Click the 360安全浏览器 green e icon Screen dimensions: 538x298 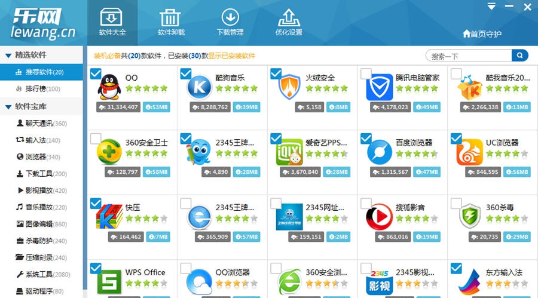(289, 282)
